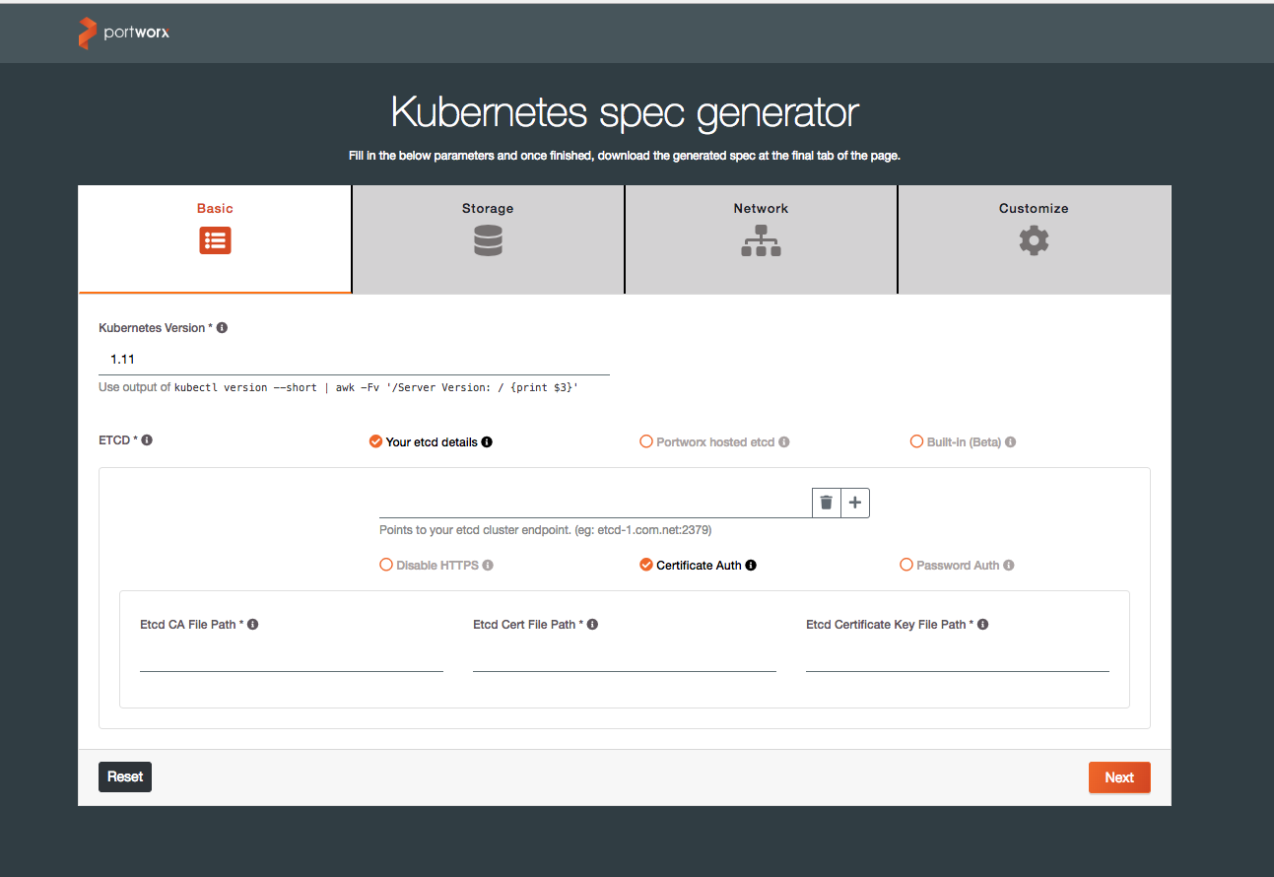Screen dimensions: 1274x877
Task: Show info for Certificate Auth option
Action: 751,565
